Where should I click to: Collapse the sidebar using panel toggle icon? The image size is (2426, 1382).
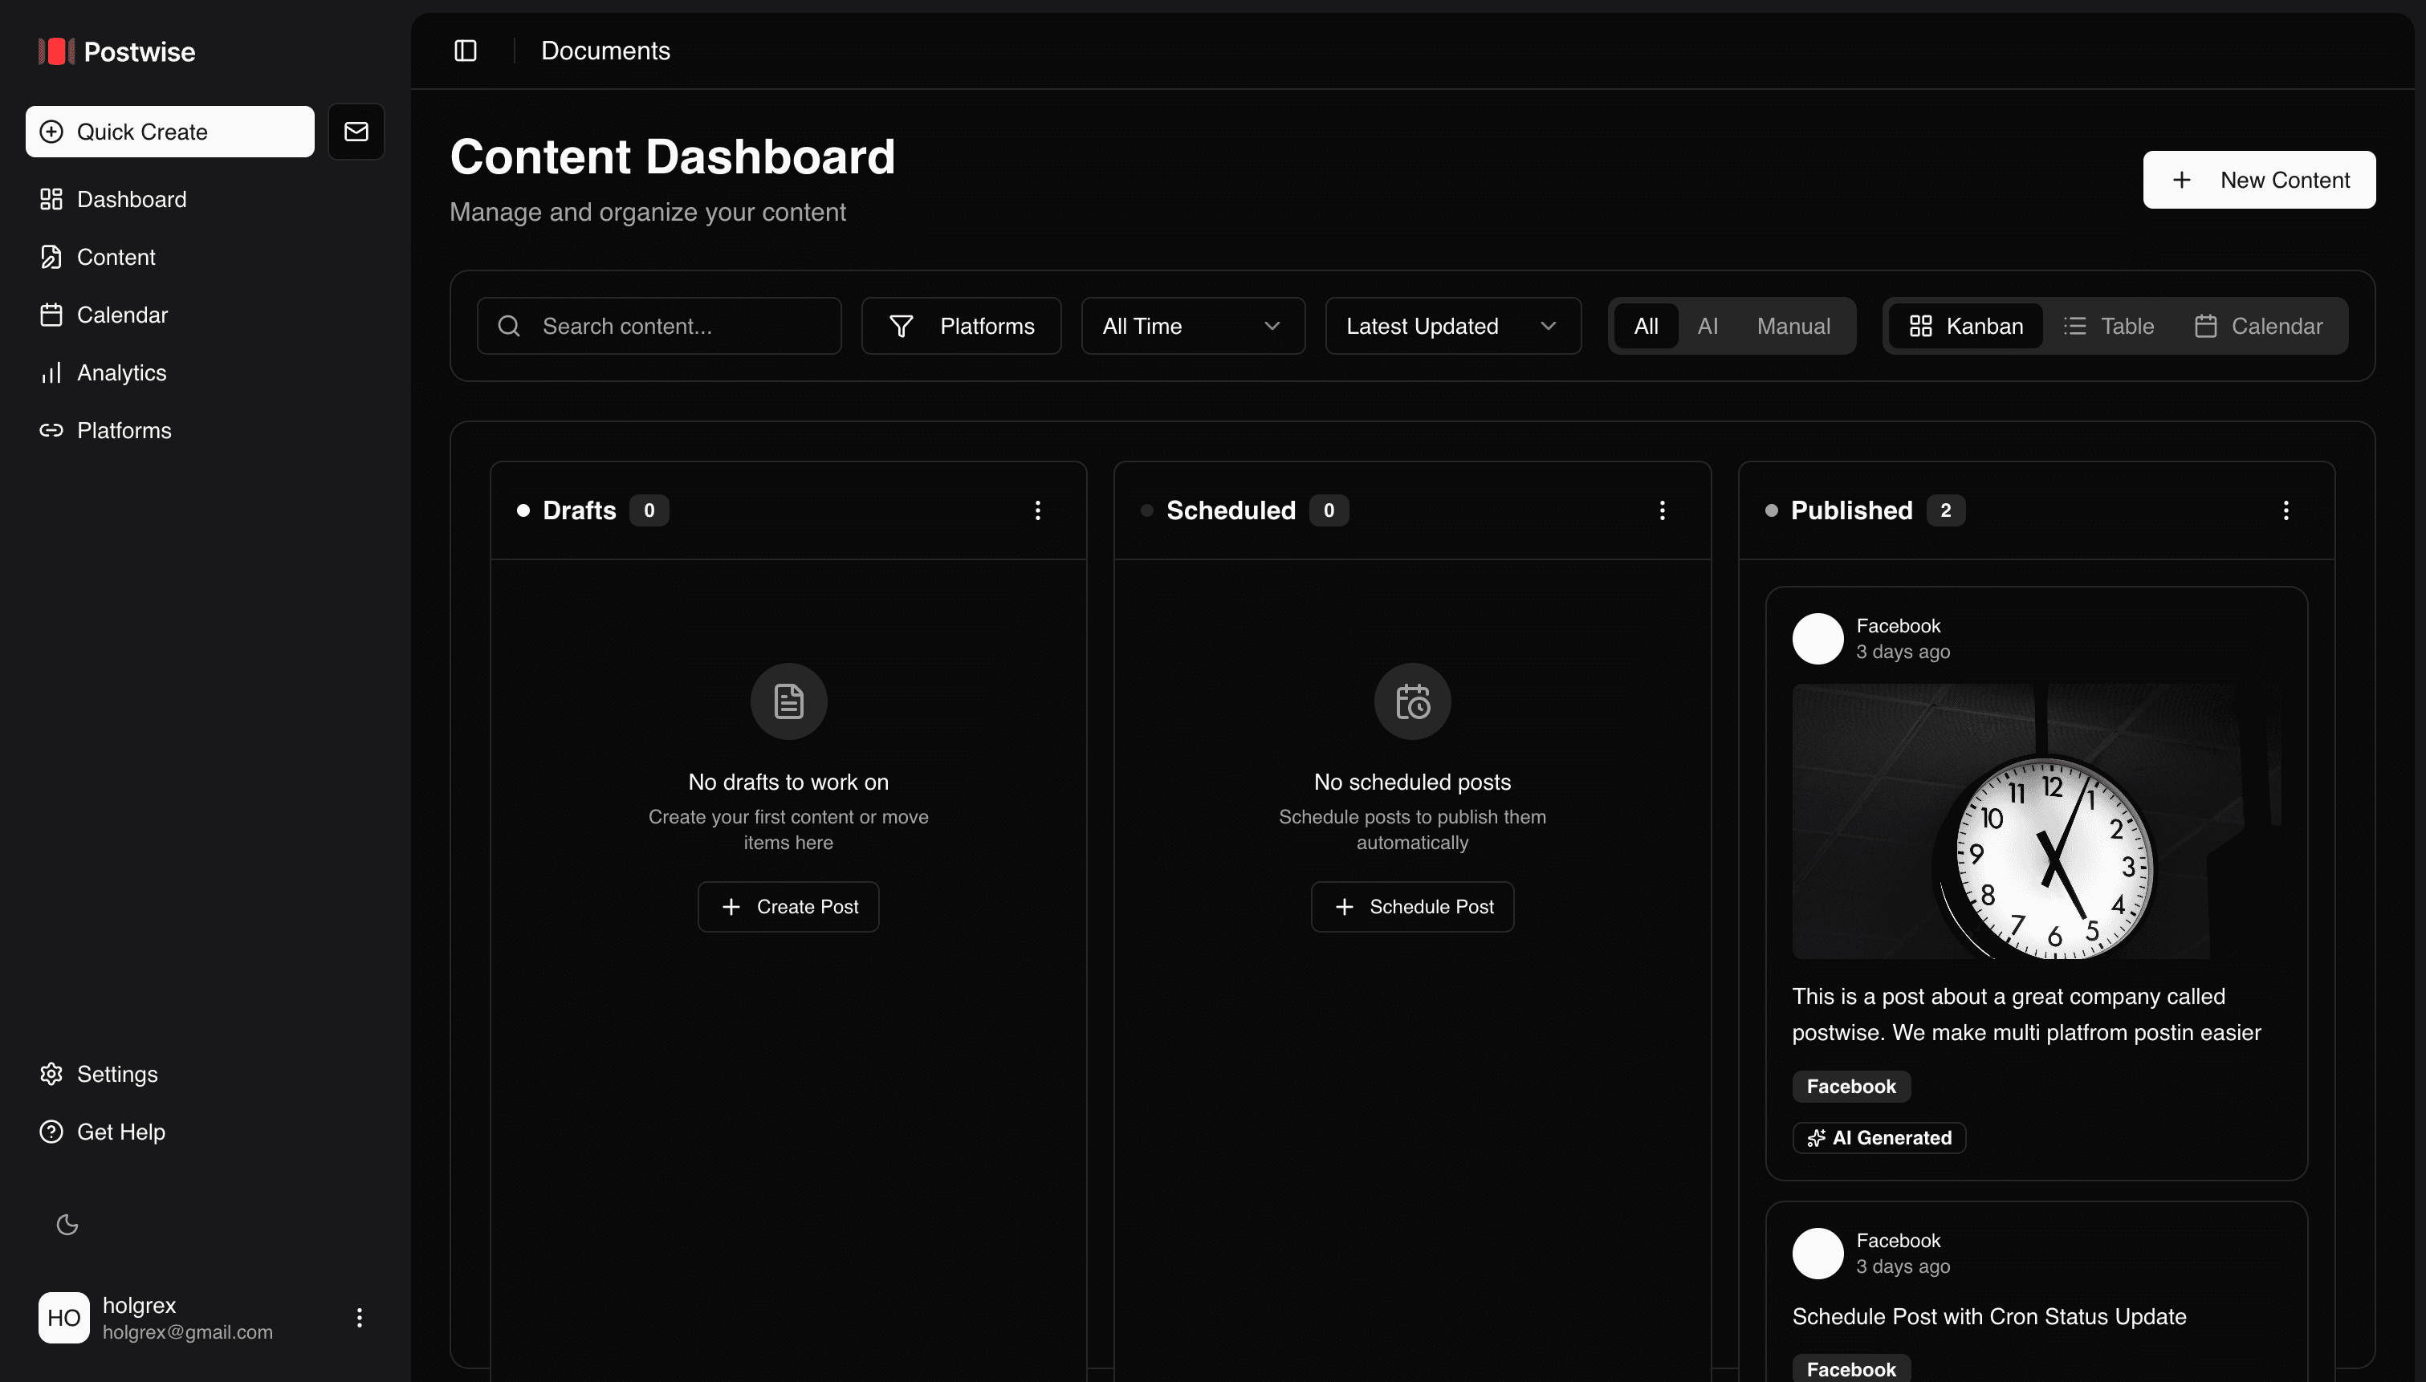coord(465,51)
